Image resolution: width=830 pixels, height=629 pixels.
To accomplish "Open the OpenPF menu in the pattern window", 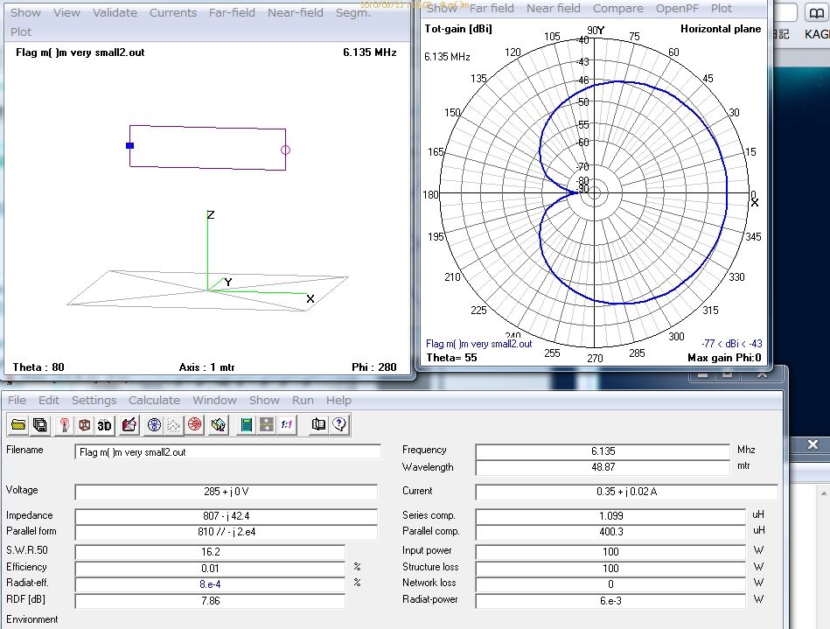I will 677,9.
